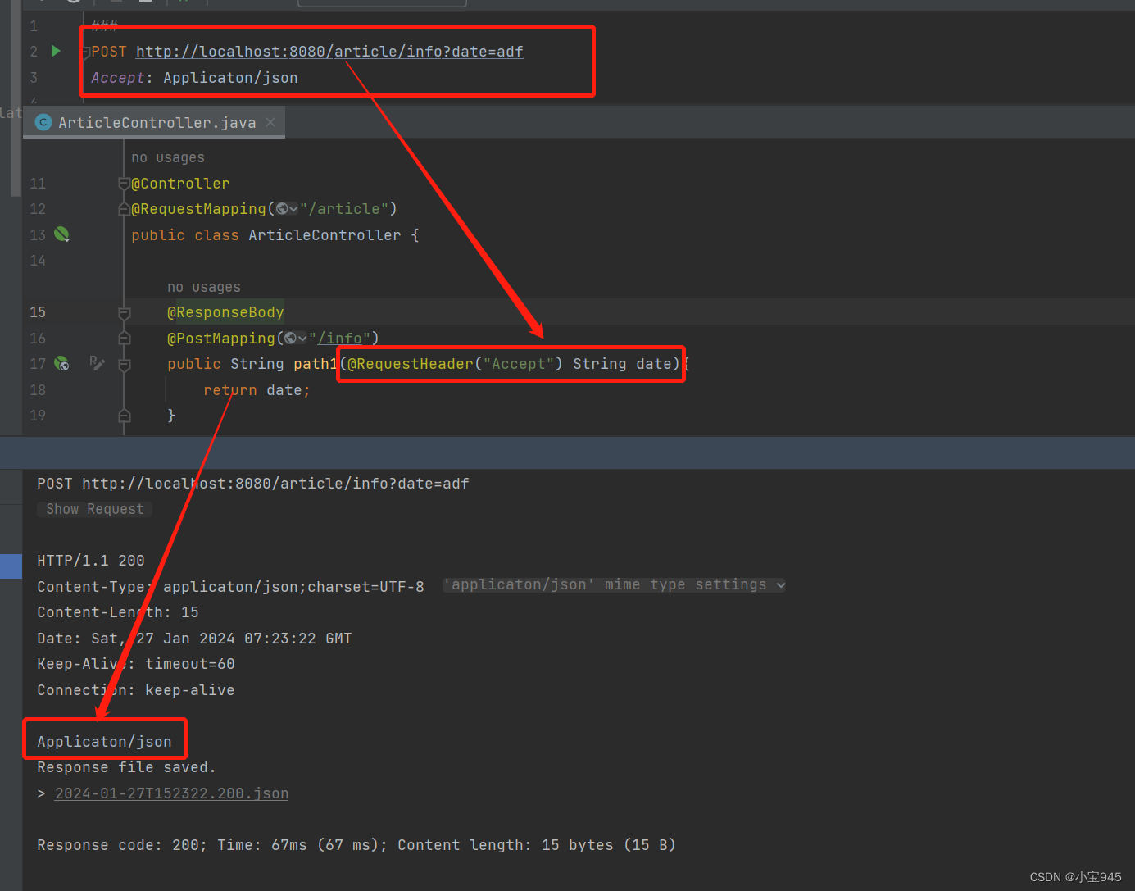1135x891 pixels.
Task: Toggle the closing fold marker on line 19
Action: pyautogui.click(x=125, y=416)
